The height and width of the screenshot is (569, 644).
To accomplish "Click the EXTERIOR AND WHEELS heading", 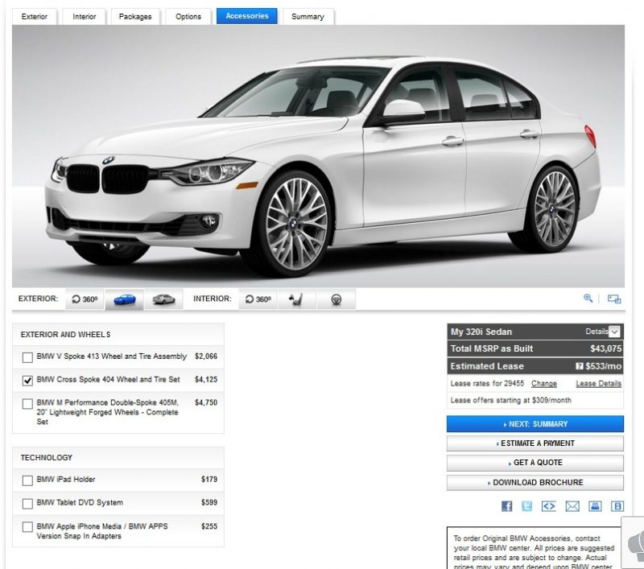I will pyautogui.click(x=65, y=335).
